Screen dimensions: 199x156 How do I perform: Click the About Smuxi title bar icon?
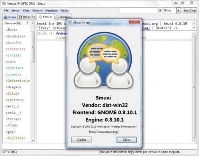click(x=70, y=22)
